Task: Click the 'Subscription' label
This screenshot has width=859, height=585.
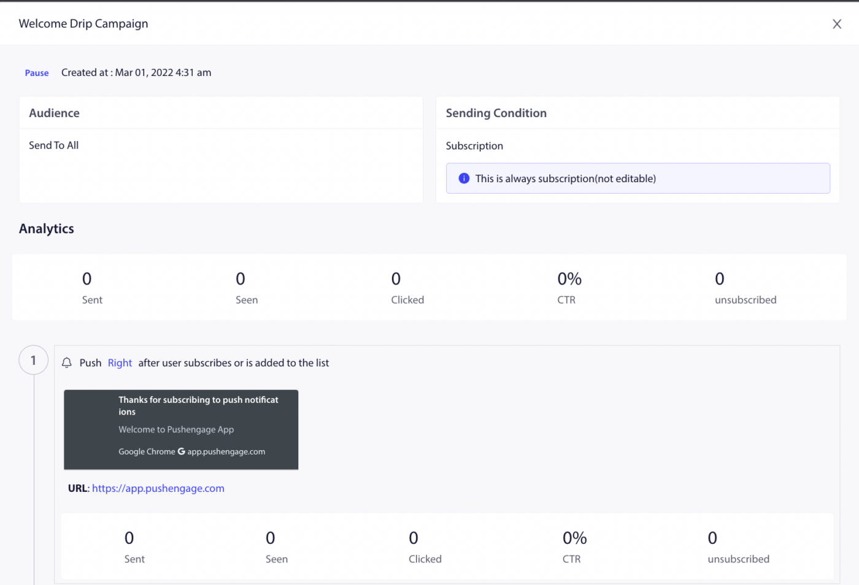Action: [474, 146]
